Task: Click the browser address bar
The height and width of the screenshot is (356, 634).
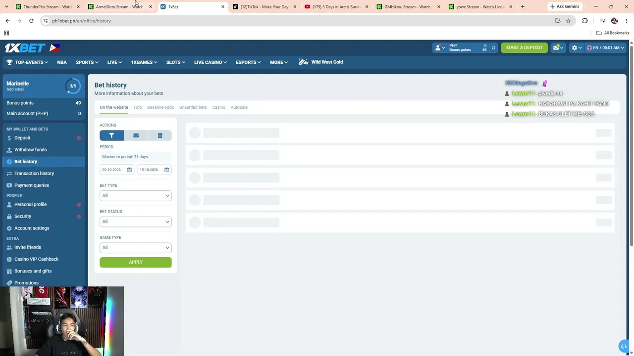Action: click(297, 21)
